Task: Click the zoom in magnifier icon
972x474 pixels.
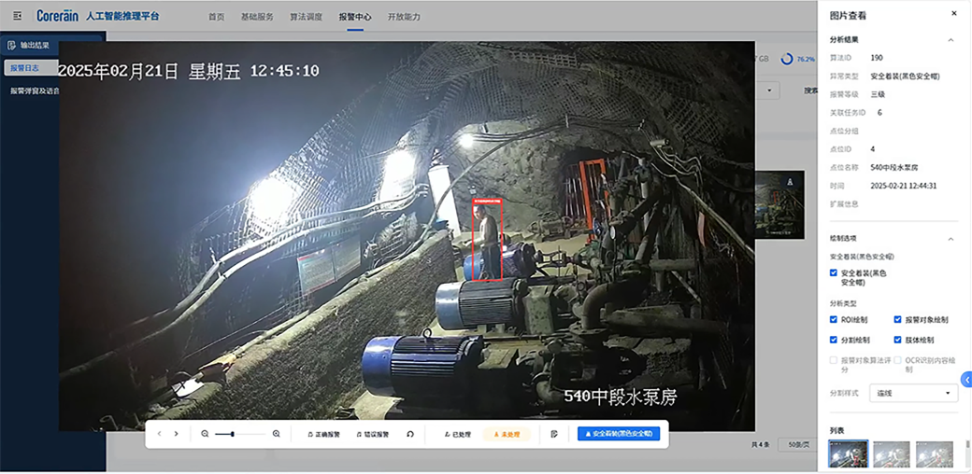Action: (x=276, y=434)
